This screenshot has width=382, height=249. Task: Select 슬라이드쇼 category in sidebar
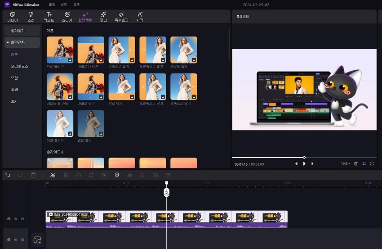click(x=19, y=66)
